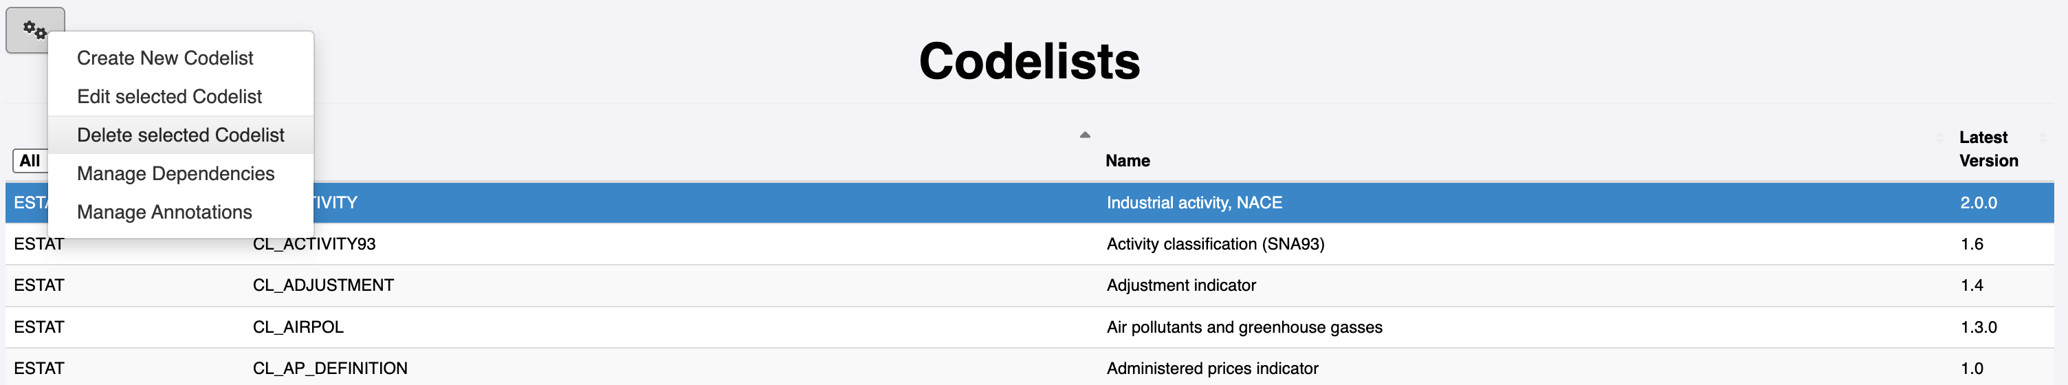Open the All filter dropdown
This screenshot has height=385, width=2068.
(x=30, y=160)
